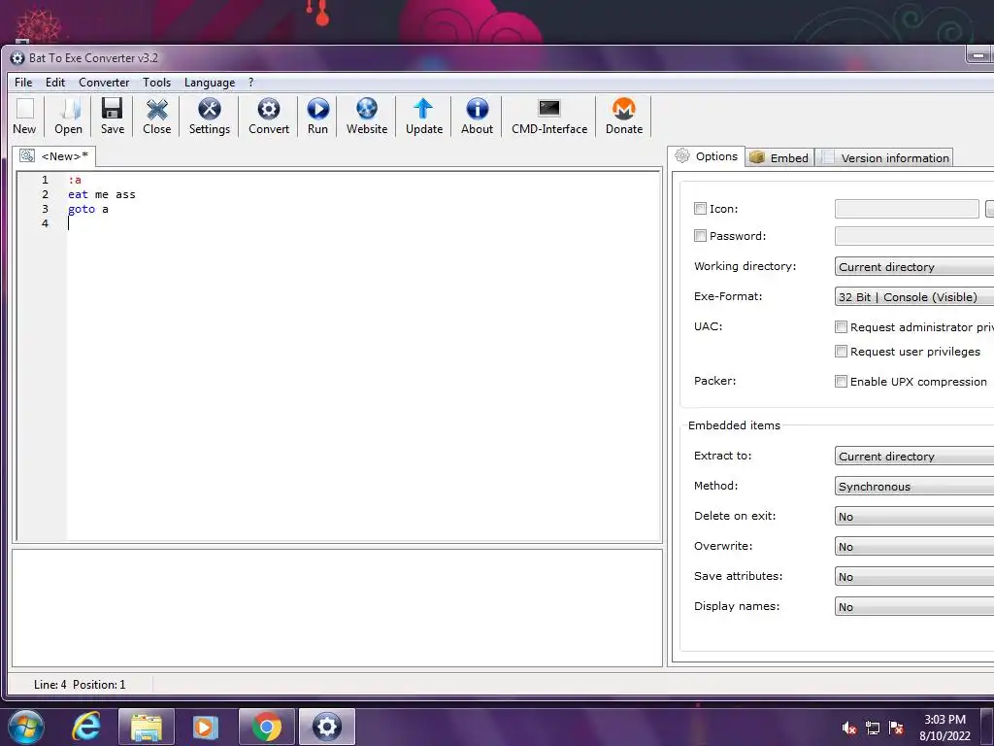Open the ? help menu

(x=251, y=83)
